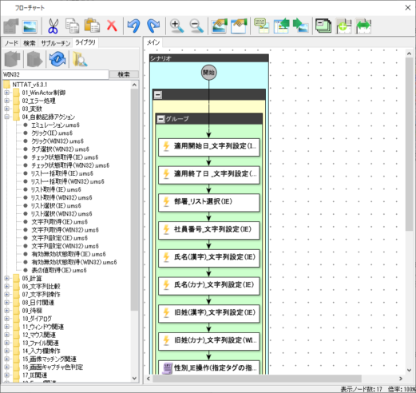The image size is (416, 393).
Task: Click the clipboard paste icon
Action: [x=92, y=26]
